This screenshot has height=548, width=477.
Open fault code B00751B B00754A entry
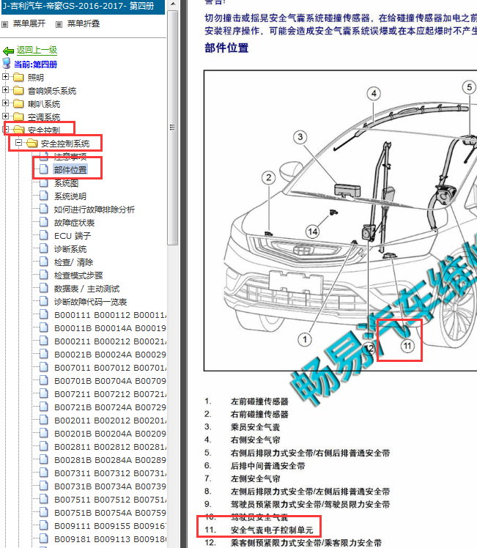[x=110, y=513]
